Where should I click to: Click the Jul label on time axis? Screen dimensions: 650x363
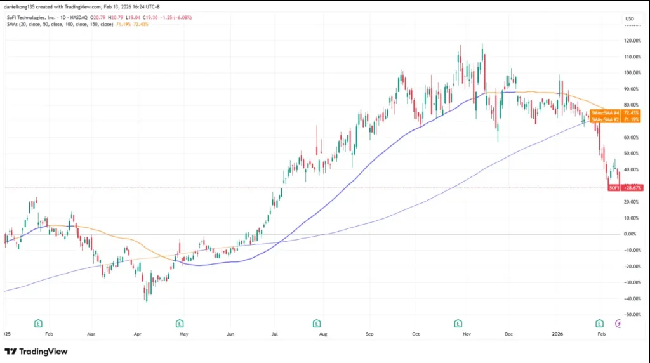pos(274,334)
